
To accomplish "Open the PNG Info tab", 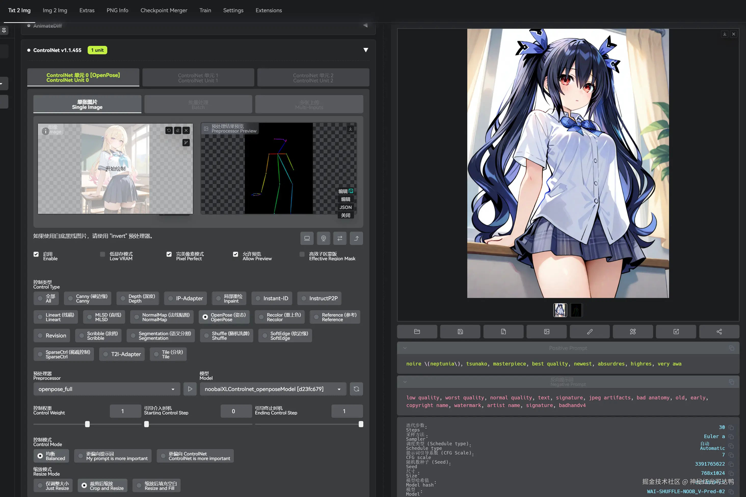I will (117, 10).
